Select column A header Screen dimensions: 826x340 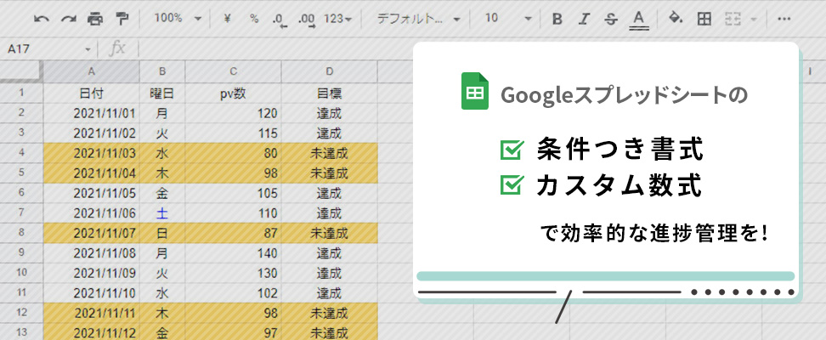[91, 71]
